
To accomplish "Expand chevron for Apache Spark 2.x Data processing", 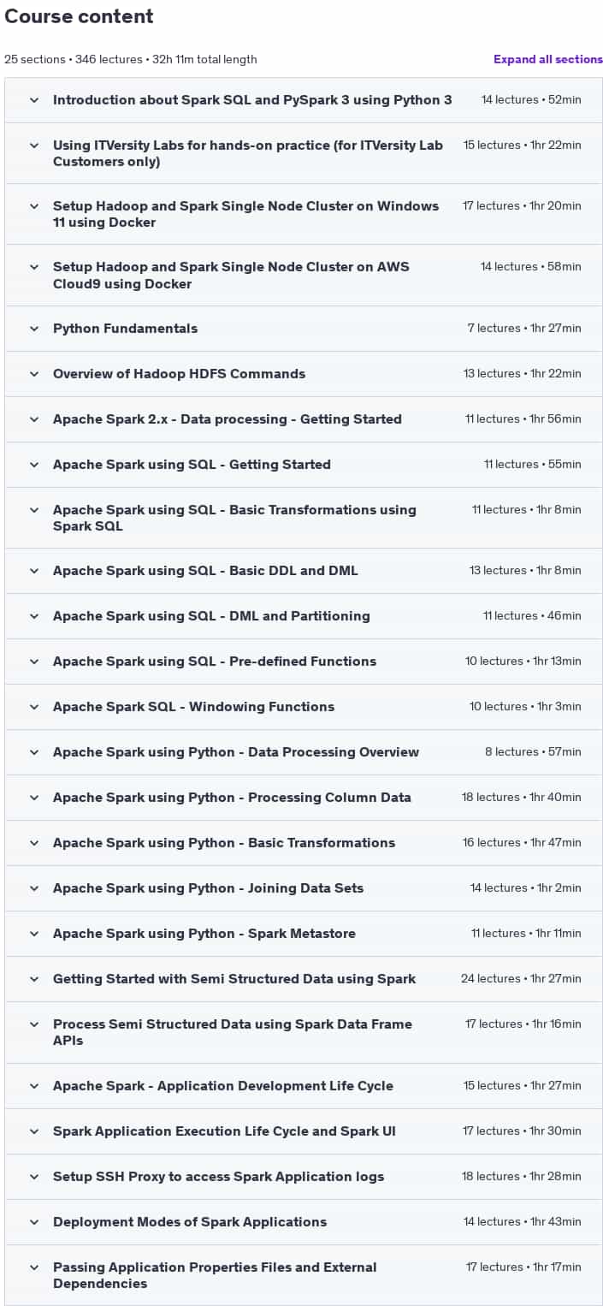I will (34, 419).
